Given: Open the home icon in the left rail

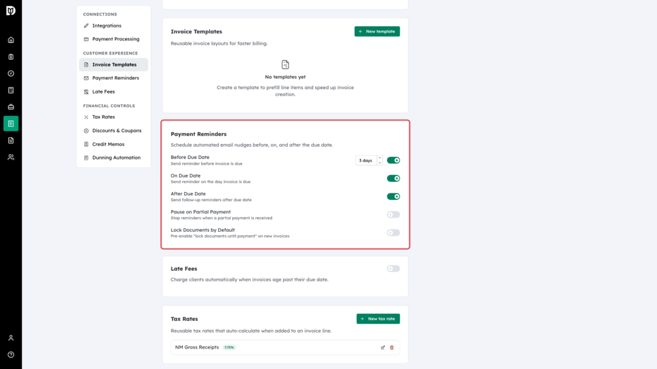Looking at the screenshot, I should [x=11, y=40].
